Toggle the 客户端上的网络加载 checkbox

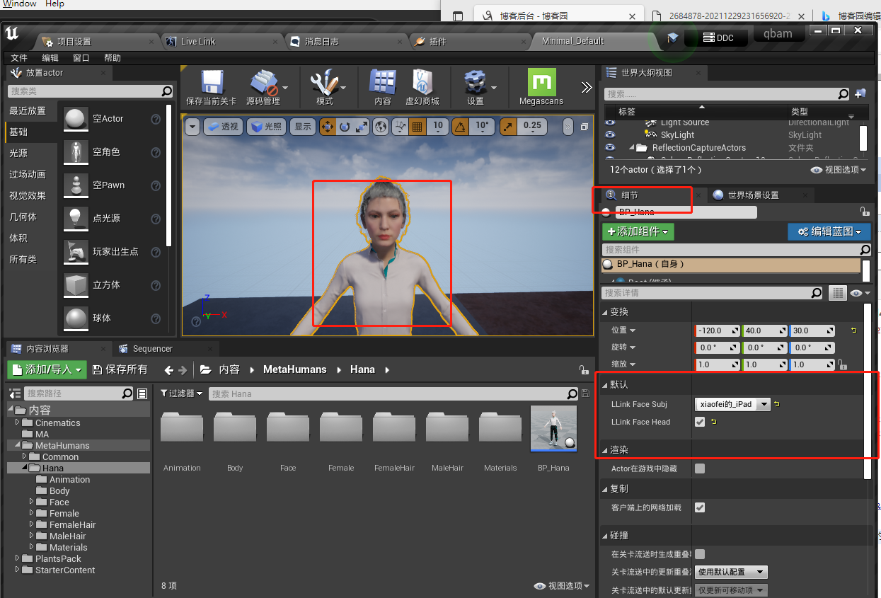point(700,507)
